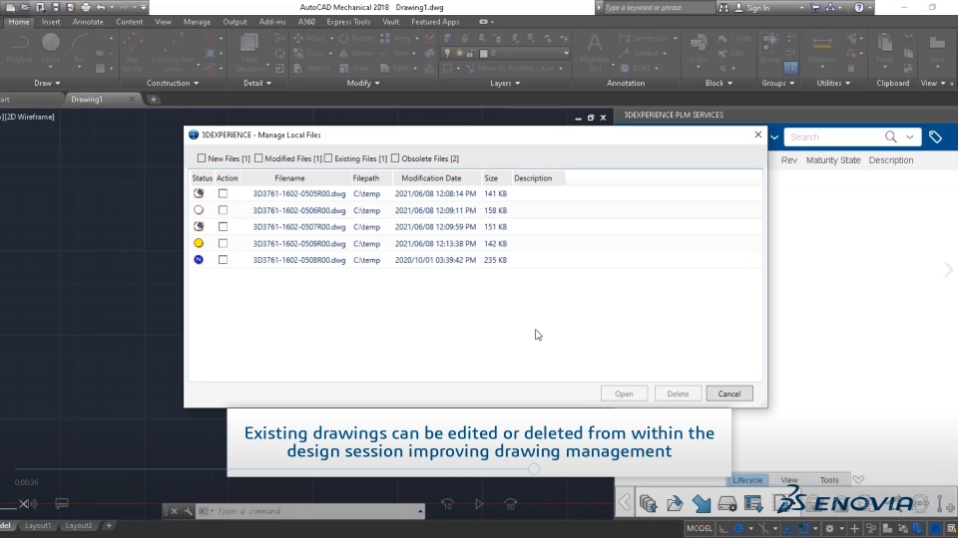Image resolution: width=958 pixels, height=538 pixels.
Task: Click the yellow status icon of 3D3761-1602-0509R00.dwg
Action: (x=199, y=243)
